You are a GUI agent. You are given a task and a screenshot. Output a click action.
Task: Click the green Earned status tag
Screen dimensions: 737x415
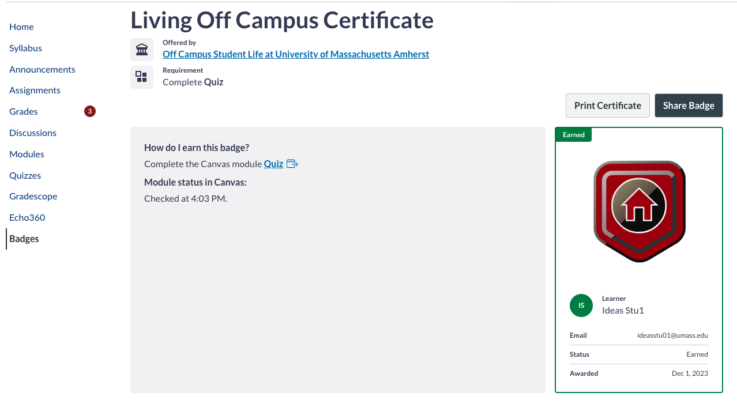point(573,135)
